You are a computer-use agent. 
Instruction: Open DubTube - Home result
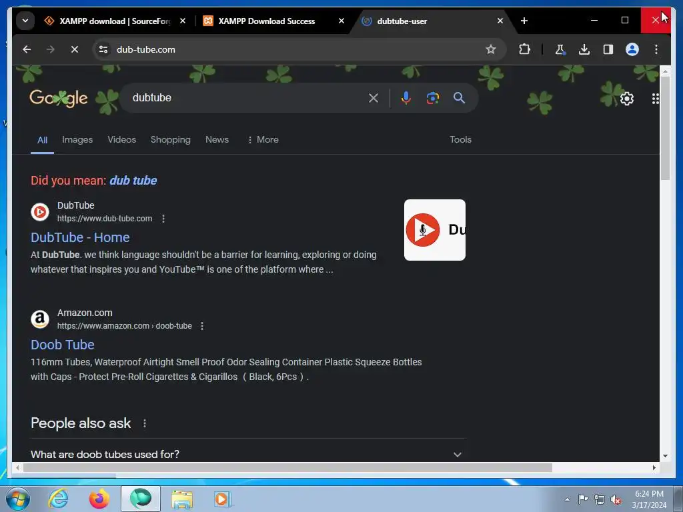[80, 237]
